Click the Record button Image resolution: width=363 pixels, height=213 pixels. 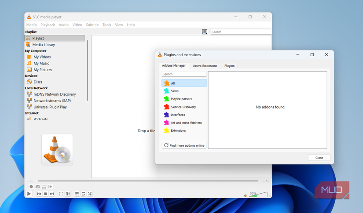(31, 187)
